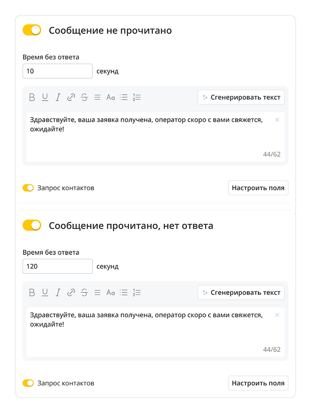The image size is (311, 413).
Task: Clear the first message text with X icon
Action: (277, 120)
